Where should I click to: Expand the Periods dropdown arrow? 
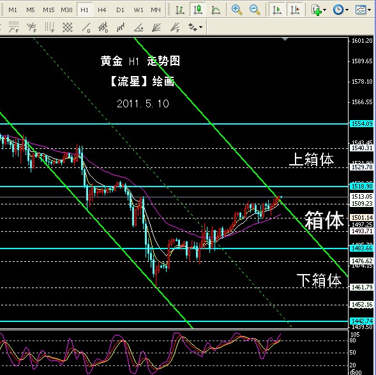[347, 10]
